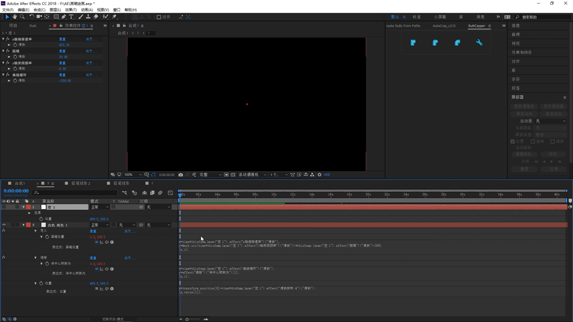Select the Pen tool
Viewport: 573px width, 322px height.
coord(64,17)
